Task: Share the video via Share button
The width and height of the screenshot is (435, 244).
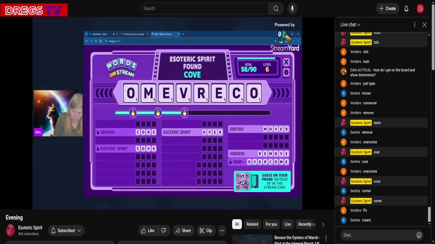Action: point(183,231)
